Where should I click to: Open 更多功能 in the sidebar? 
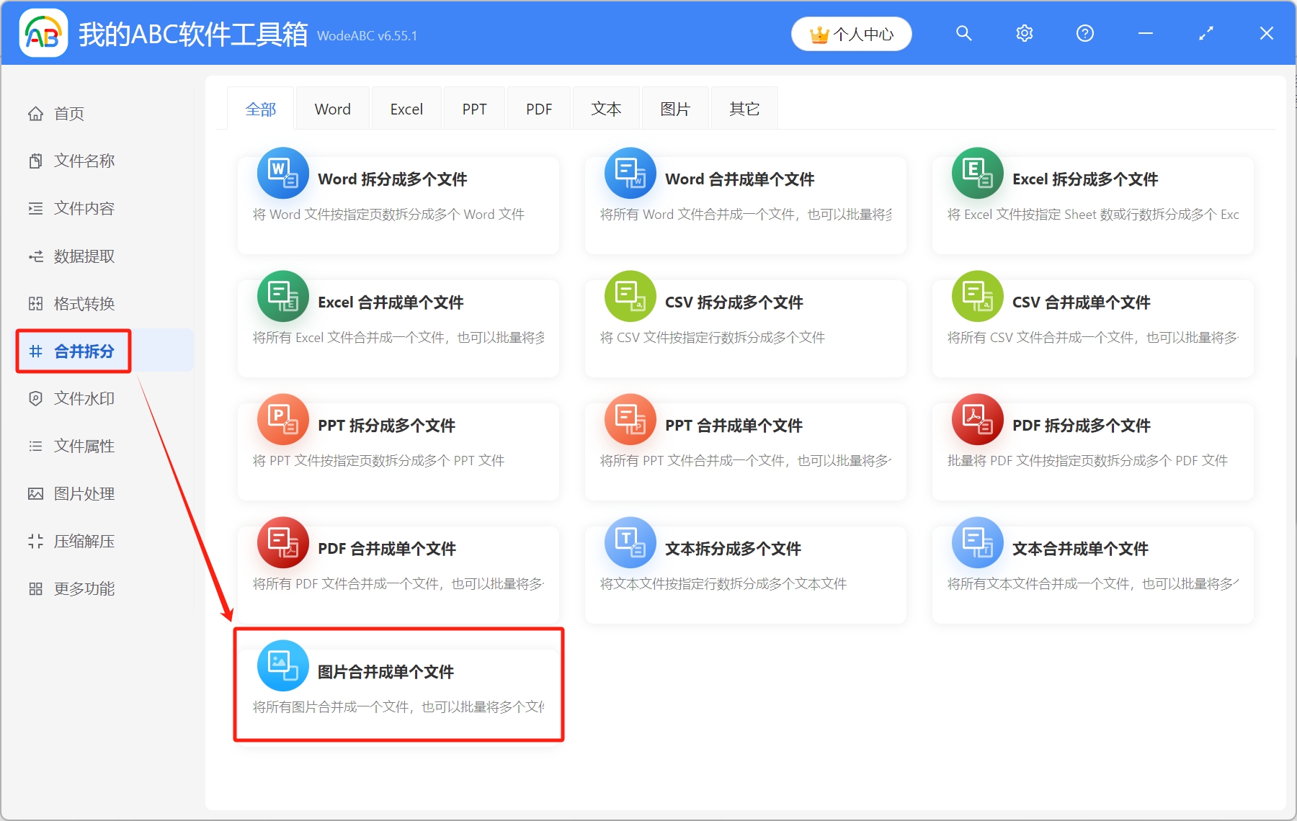point(83,588)
